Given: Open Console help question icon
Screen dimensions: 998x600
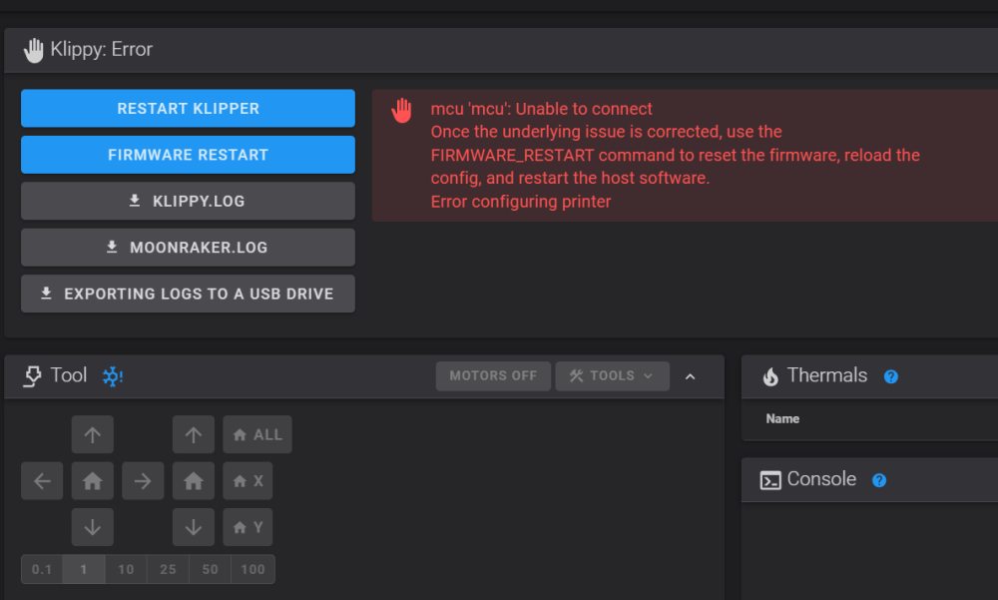Looking at the screenshot, I should click(x=879, y=480).
